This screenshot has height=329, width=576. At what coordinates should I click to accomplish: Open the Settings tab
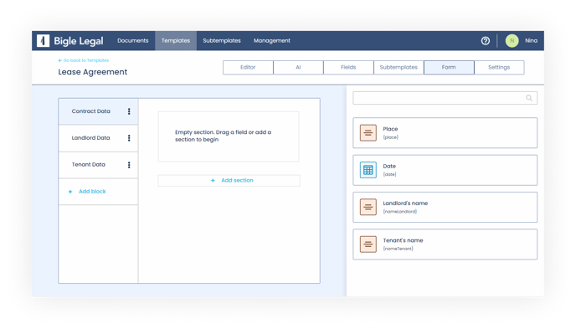pos(499,68)
